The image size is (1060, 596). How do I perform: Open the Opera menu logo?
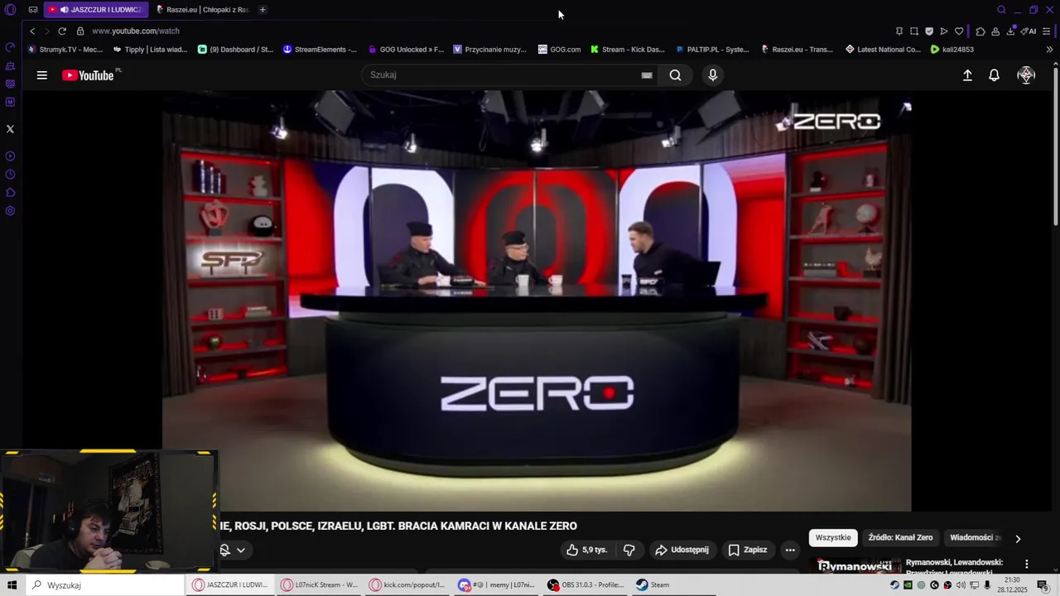point(10,10)
